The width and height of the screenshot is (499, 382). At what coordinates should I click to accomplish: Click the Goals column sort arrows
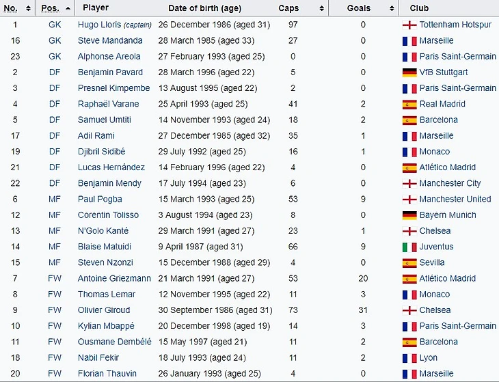[392, 8]
